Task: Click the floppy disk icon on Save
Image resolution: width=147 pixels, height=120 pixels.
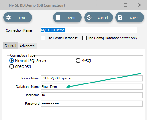Action: point(120,17)
